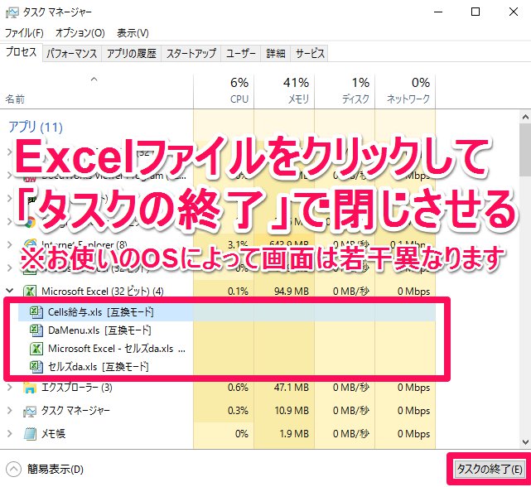Click the Task Manager title bar icon
Image resolution: width=531 pixels, height=487 pixels.
(x=12, y=12)
